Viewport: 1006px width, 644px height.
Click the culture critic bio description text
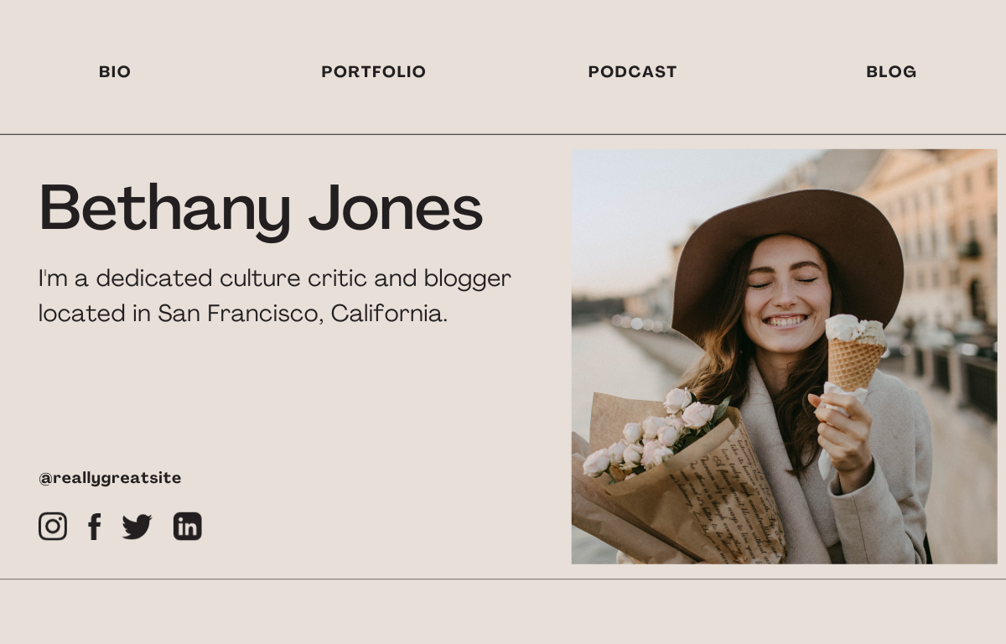tap(275, 296)
